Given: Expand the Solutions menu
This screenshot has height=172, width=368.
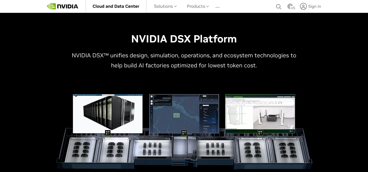Looking at the screenshot, I should 165,6.
